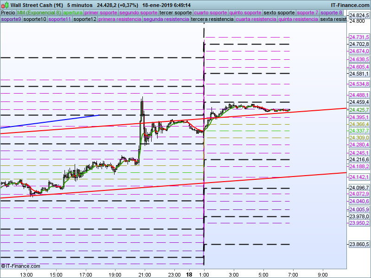
Task: Click the 'cuarto soporte' label
Action: pyautogui.click(x=211, y=13)
